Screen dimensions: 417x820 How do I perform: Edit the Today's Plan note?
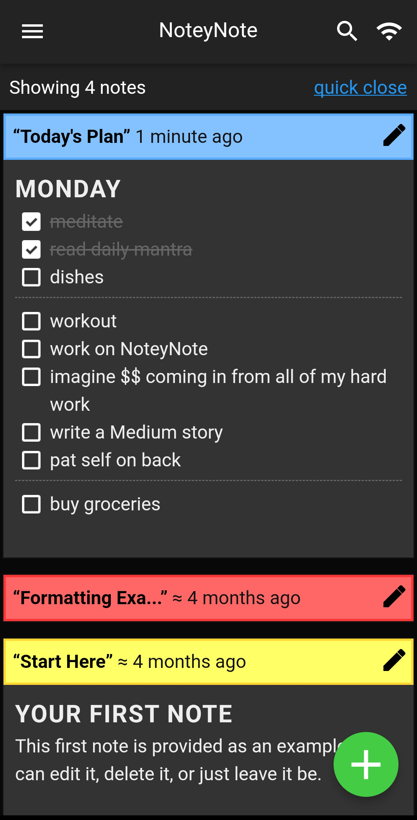point(394,136)
